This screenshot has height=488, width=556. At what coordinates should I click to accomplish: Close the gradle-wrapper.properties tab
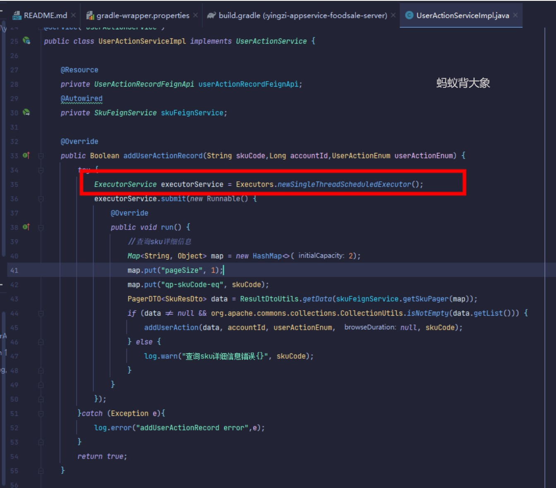(x=195, y=15)
